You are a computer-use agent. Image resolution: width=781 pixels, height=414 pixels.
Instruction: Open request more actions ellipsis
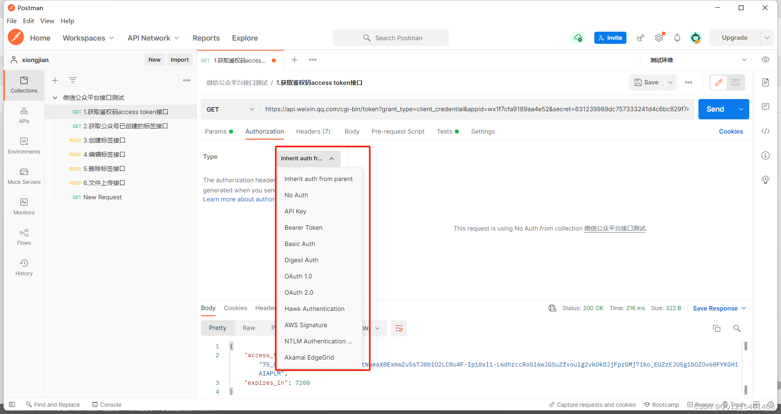point(689,82)
